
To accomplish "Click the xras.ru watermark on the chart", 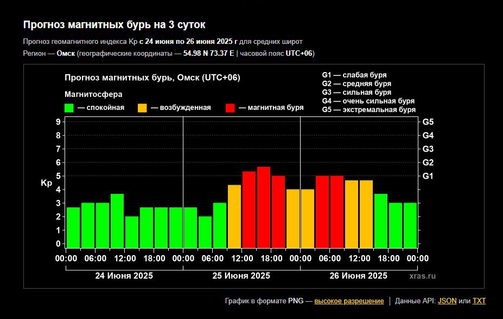I will coord(423,276).
